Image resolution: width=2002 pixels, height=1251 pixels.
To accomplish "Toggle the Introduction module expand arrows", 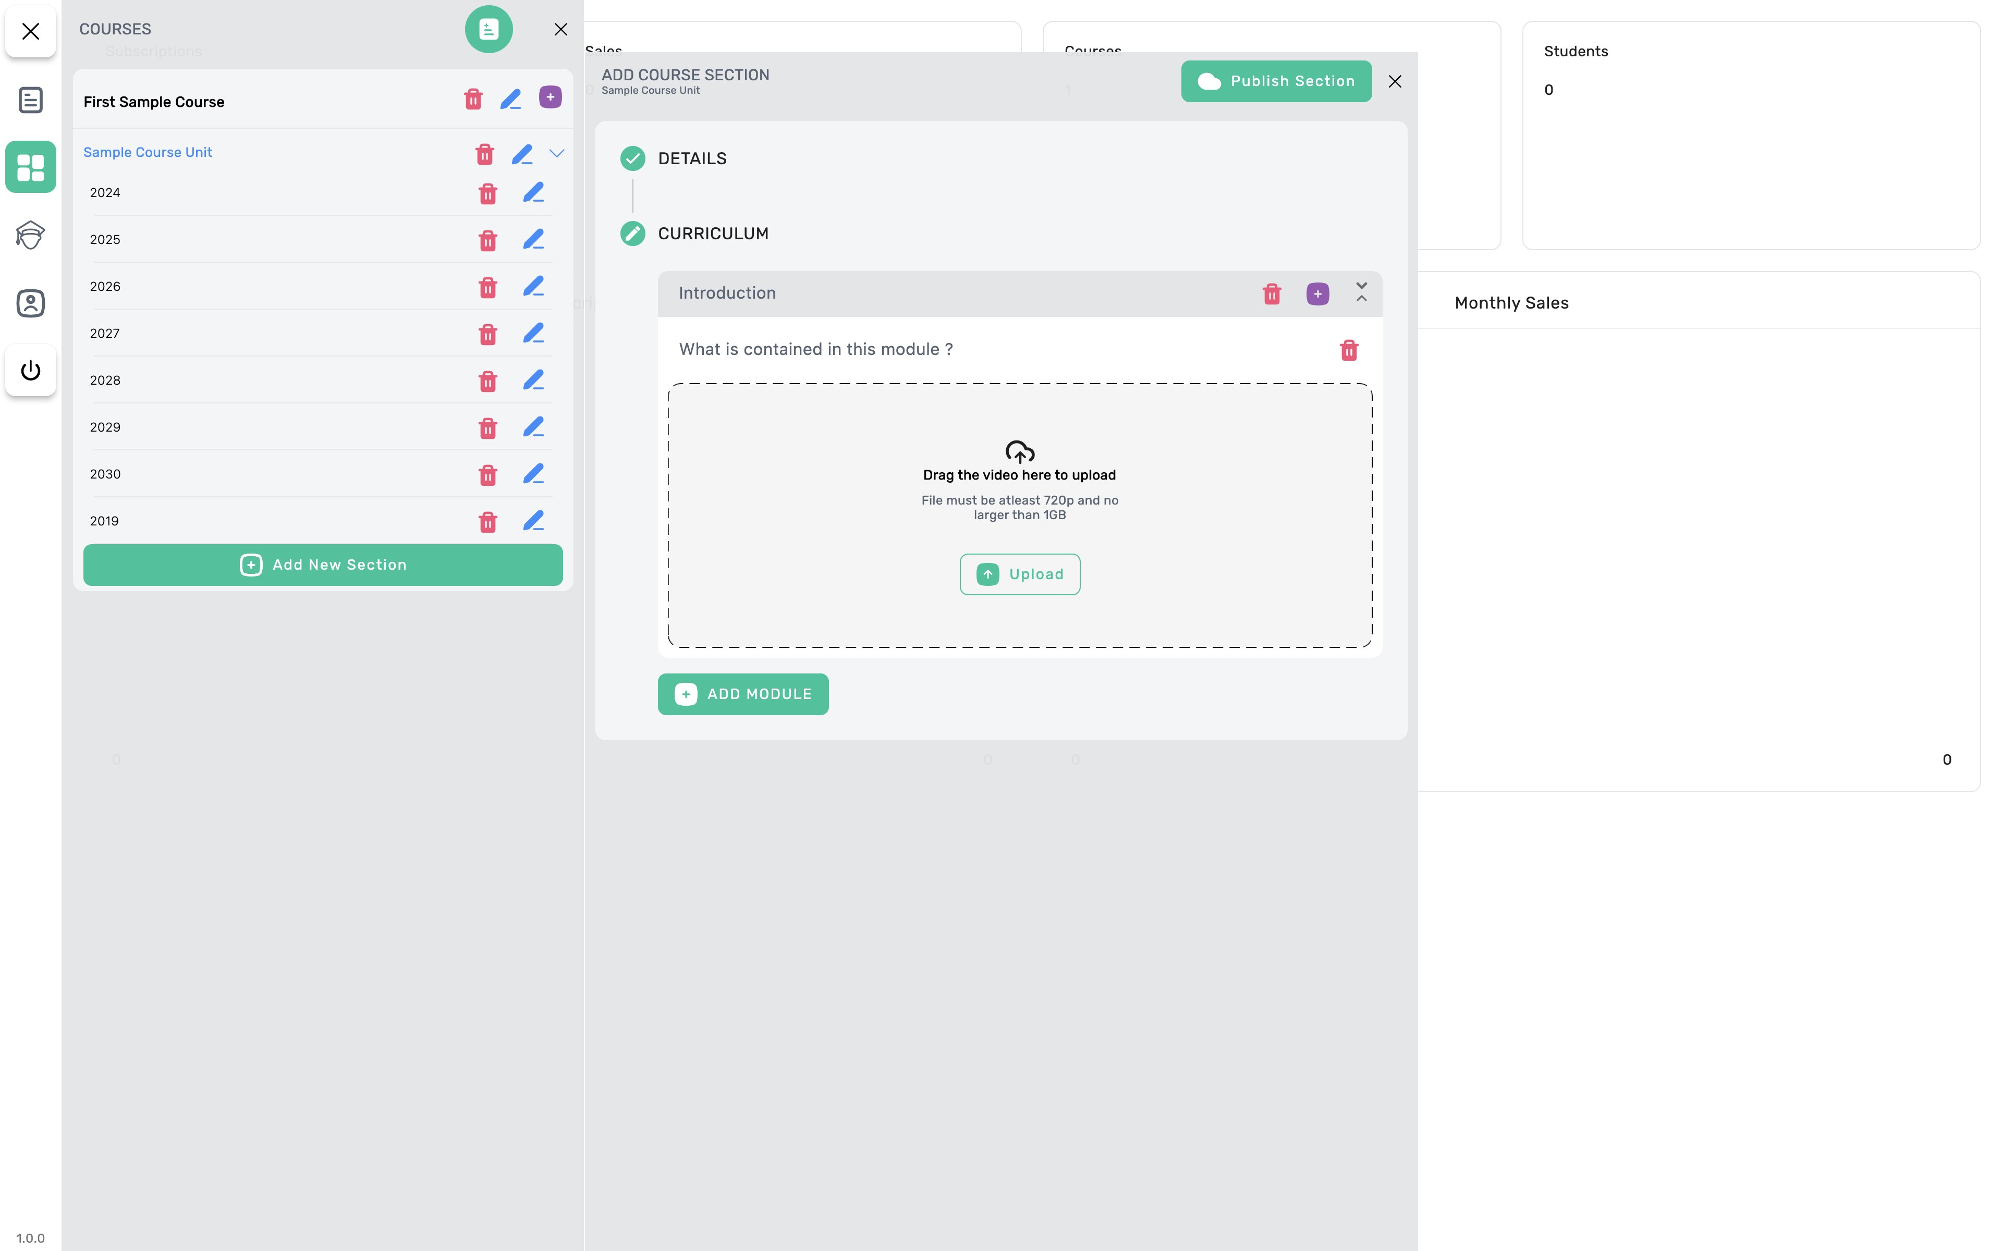I will (x=1361, y=292).
